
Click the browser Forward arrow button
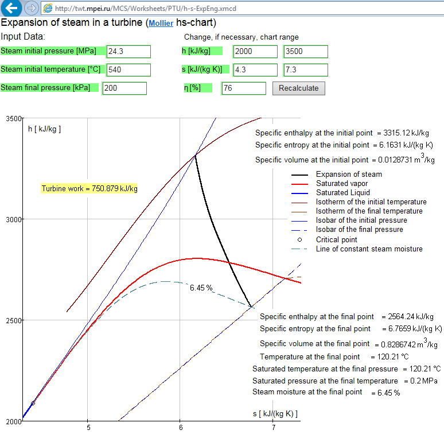[x=31, y=8]
